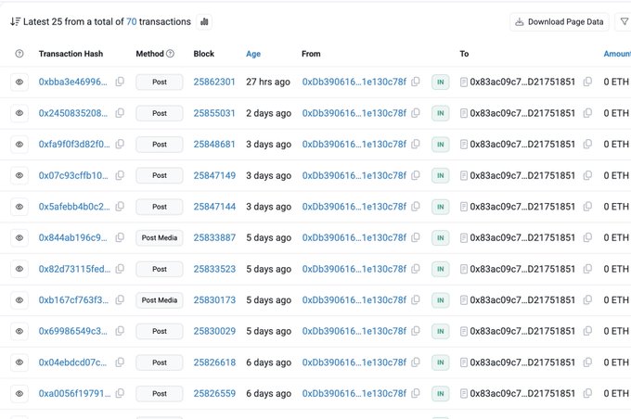Copy the To address in block 25855031 row
Viewport: 631px width, 419px height.
point(587,113)
